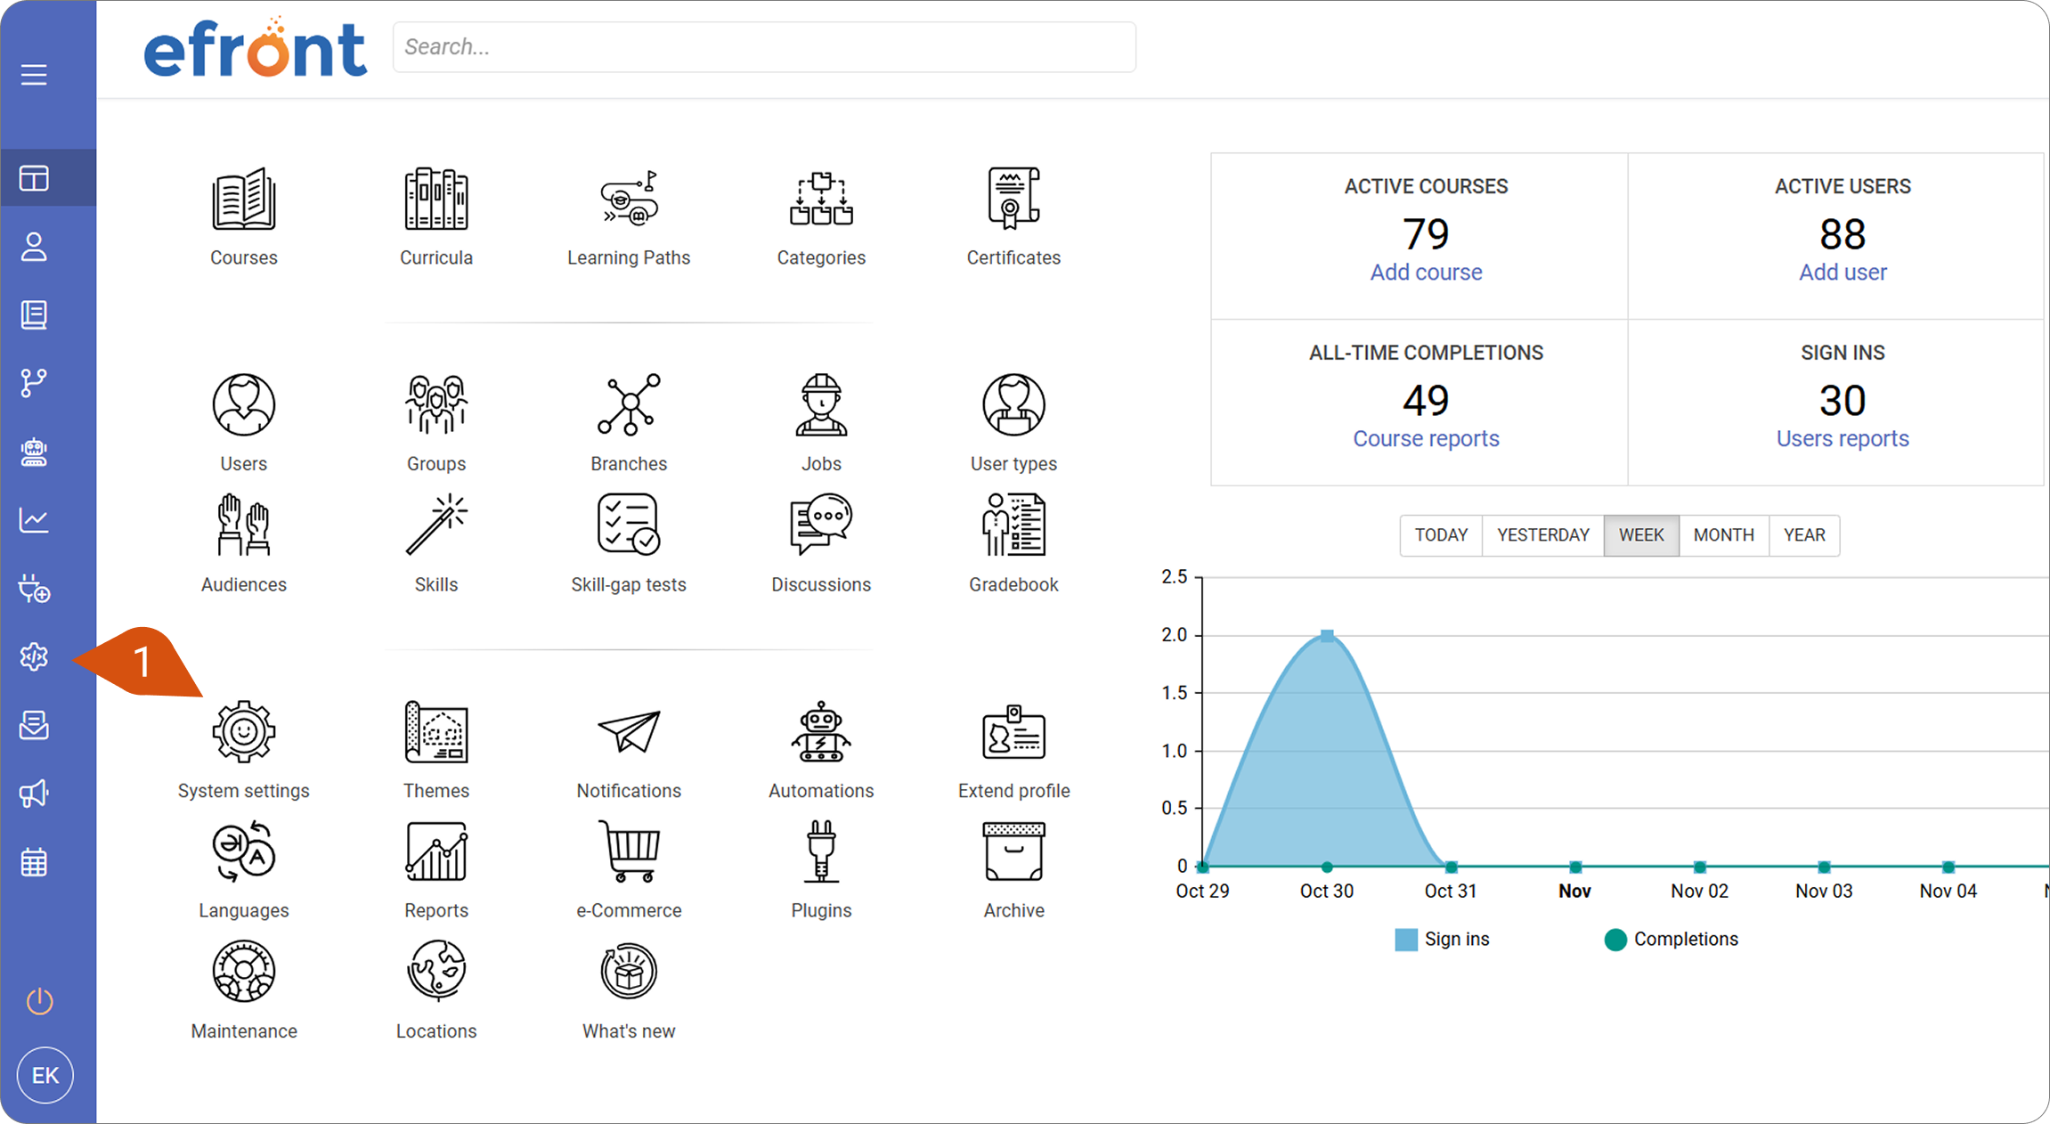
Task: Switch chart range to MONTH
Action: pos(1723,535)
